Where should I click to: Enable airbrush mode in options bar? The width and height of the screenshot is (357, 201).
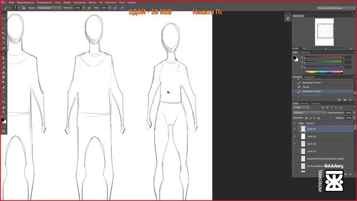click(115, 8)
